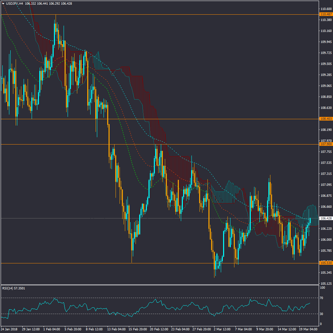Image resolution: width=333 pixels, height=333 pixels.
Task: Select the 105.530 orange support level tag
Action: coord(326,263)
